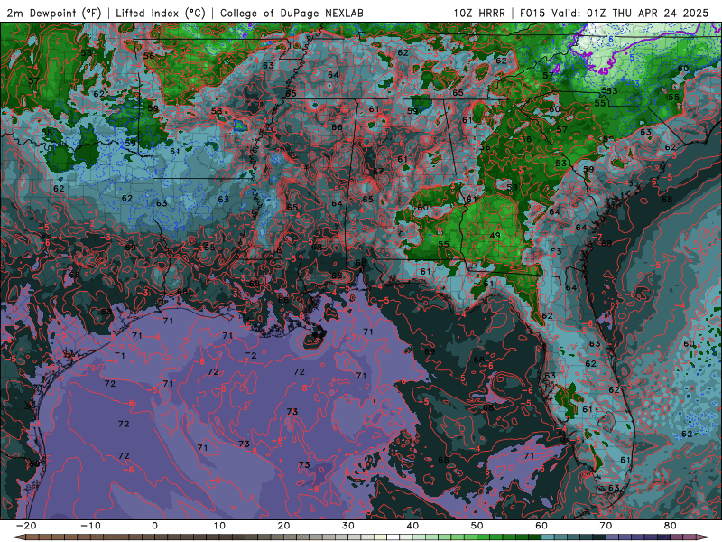Click the 40 label on the color scale
722x542 pixels.
tap(412, 526)
